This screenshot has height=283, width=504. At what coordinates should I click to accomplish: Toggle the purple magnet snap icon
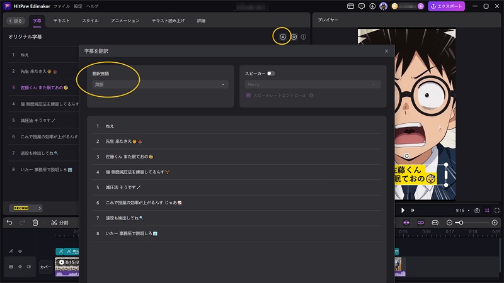406,223
